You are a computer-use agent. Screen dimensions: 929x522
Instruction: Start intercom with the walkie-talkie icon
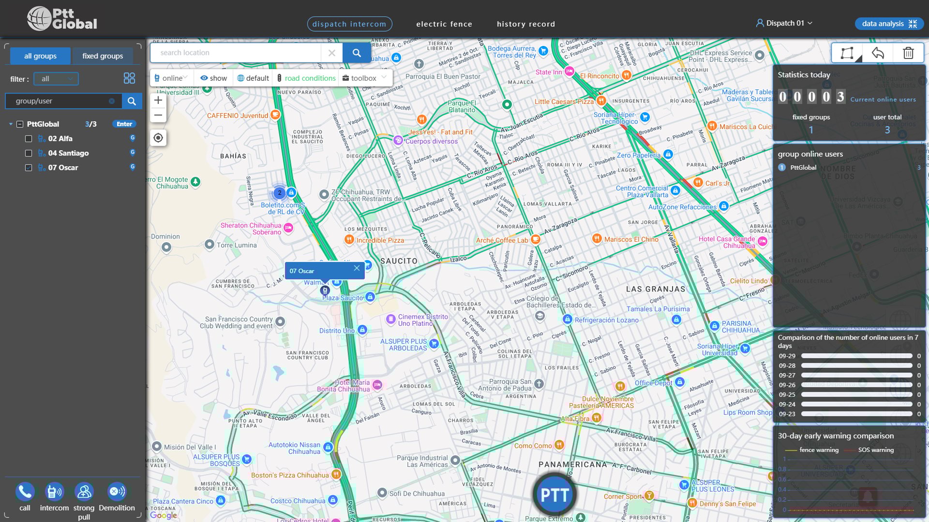54,492
